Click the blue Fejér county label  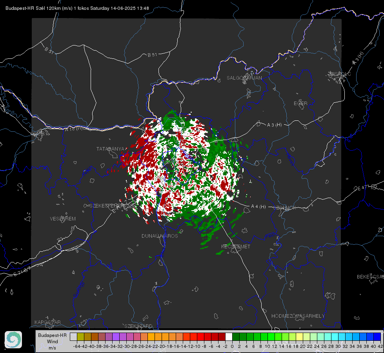pos(88,171)
